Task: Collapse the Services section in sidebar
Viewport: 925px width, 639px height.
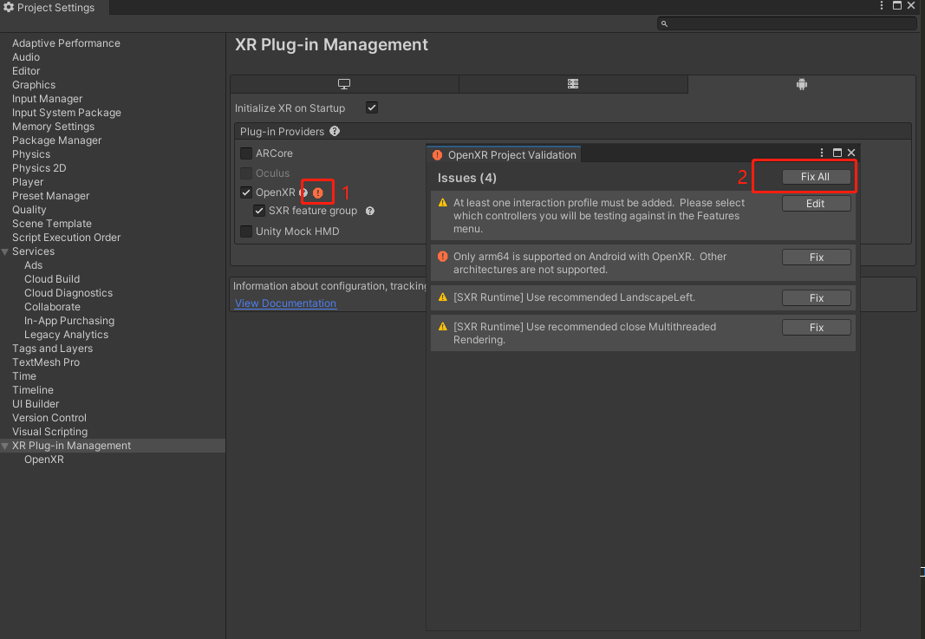Action: tap(5, 251)
